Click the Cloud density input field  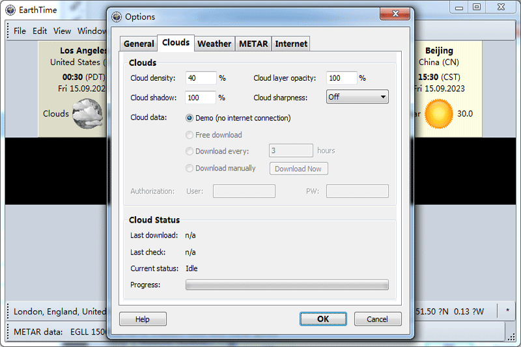point(201,78)
